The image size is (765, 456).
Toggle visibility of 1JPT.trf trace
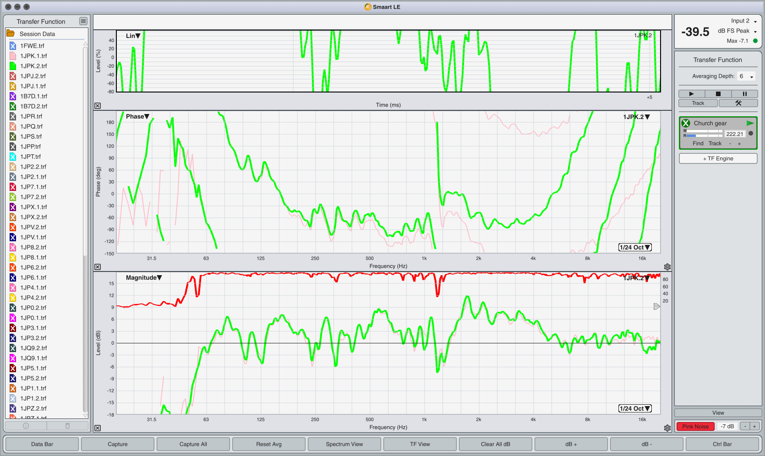13,157
